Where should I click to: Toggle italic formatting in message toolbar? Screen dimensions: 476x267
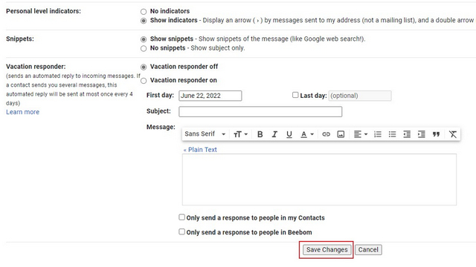(274, 134)
